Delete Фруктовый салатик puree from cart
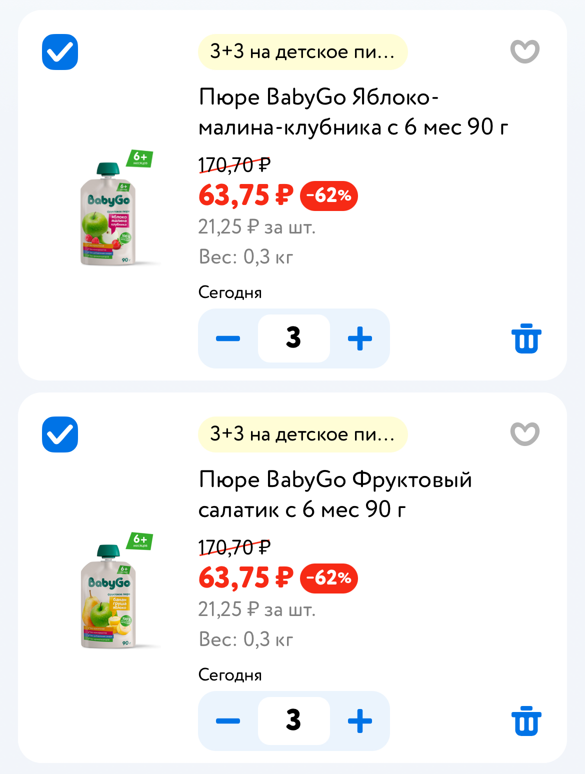 (x=526, y=721)
